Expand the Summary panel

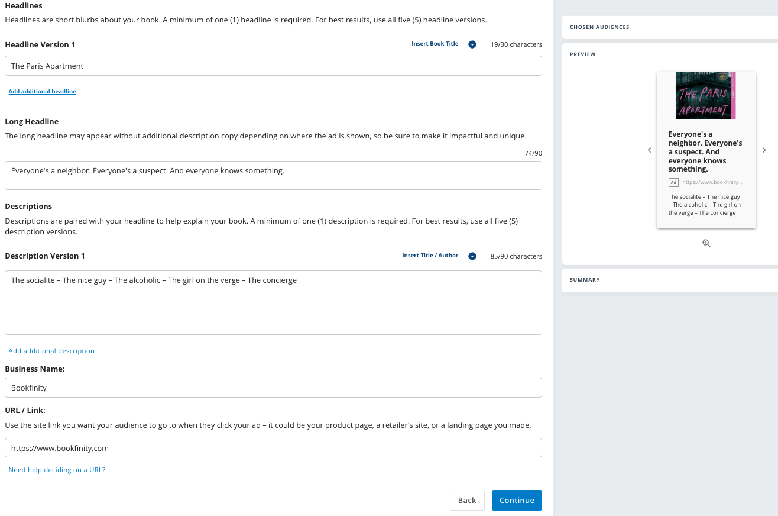(670, 280)
